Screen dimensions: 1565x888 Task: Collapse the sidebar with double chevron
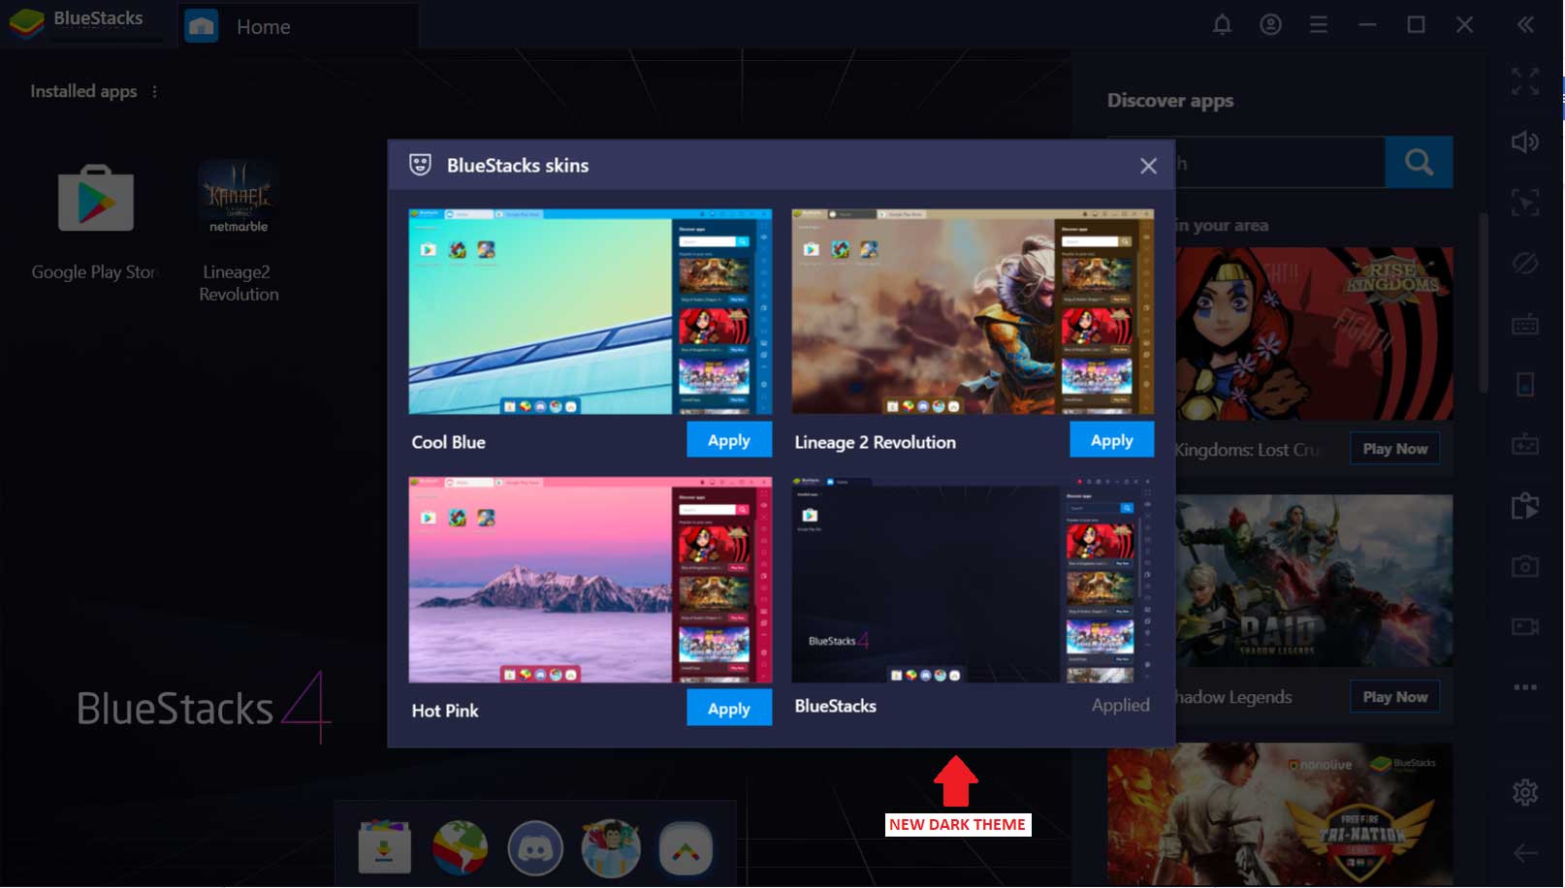(1525, 25)
